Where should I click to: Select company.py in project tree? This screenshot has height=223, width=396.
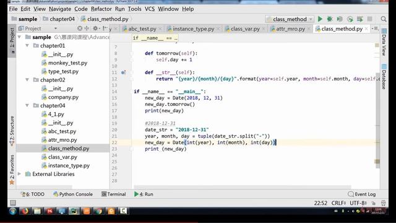pyautogui.click(x=63, y=97)
